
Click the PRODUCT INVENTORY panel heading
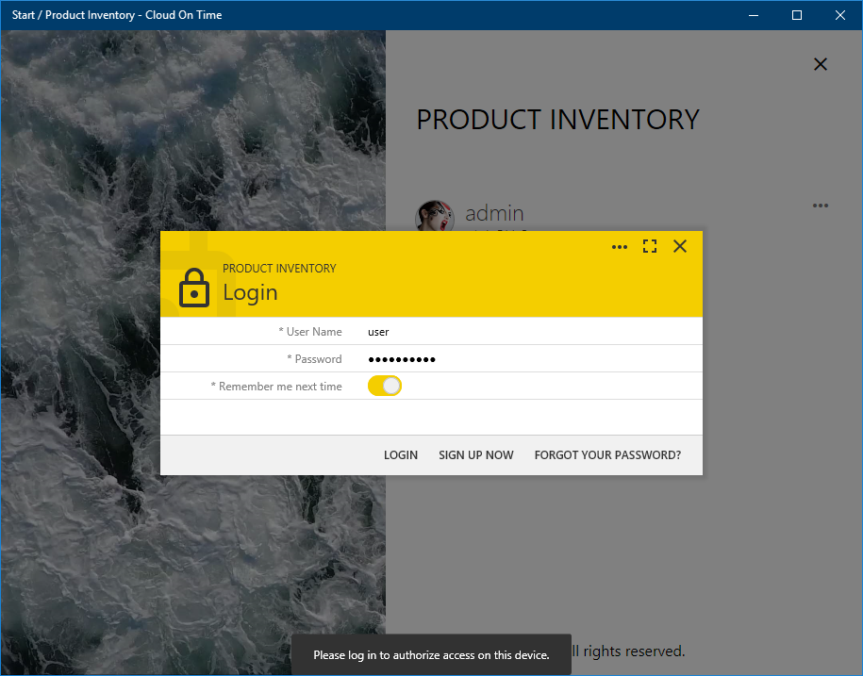pyautogui.click(x=558, y=120)
